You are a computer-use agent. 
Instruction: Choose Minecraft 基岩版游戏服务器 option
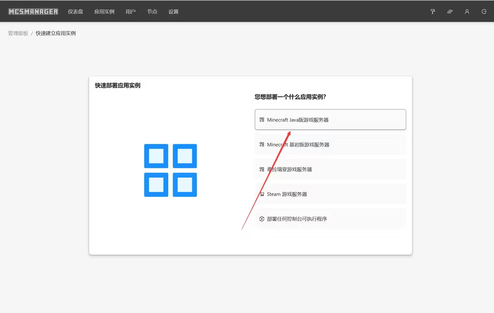(330, 144)
